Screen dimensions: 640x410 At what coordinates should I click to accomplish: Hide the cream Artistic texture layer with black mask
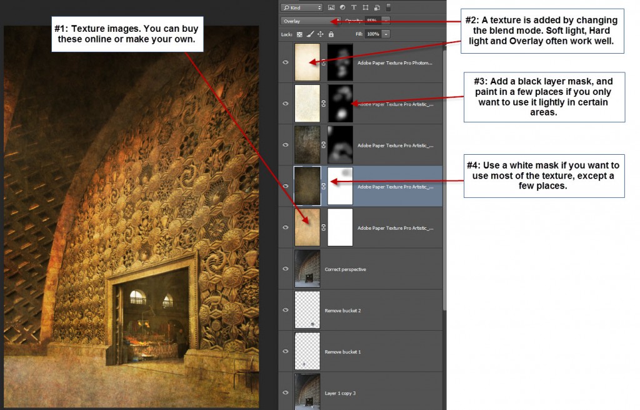pos(286,104)
